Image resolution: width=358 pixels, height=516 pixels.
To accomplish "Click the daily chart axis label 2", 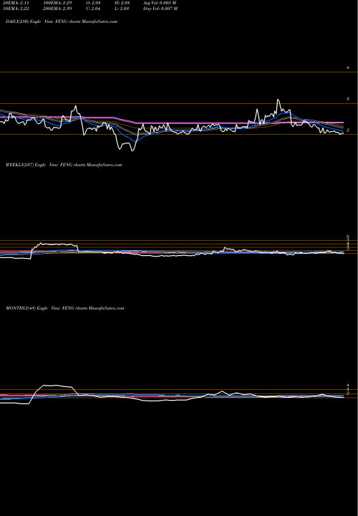I will (348, 130).
